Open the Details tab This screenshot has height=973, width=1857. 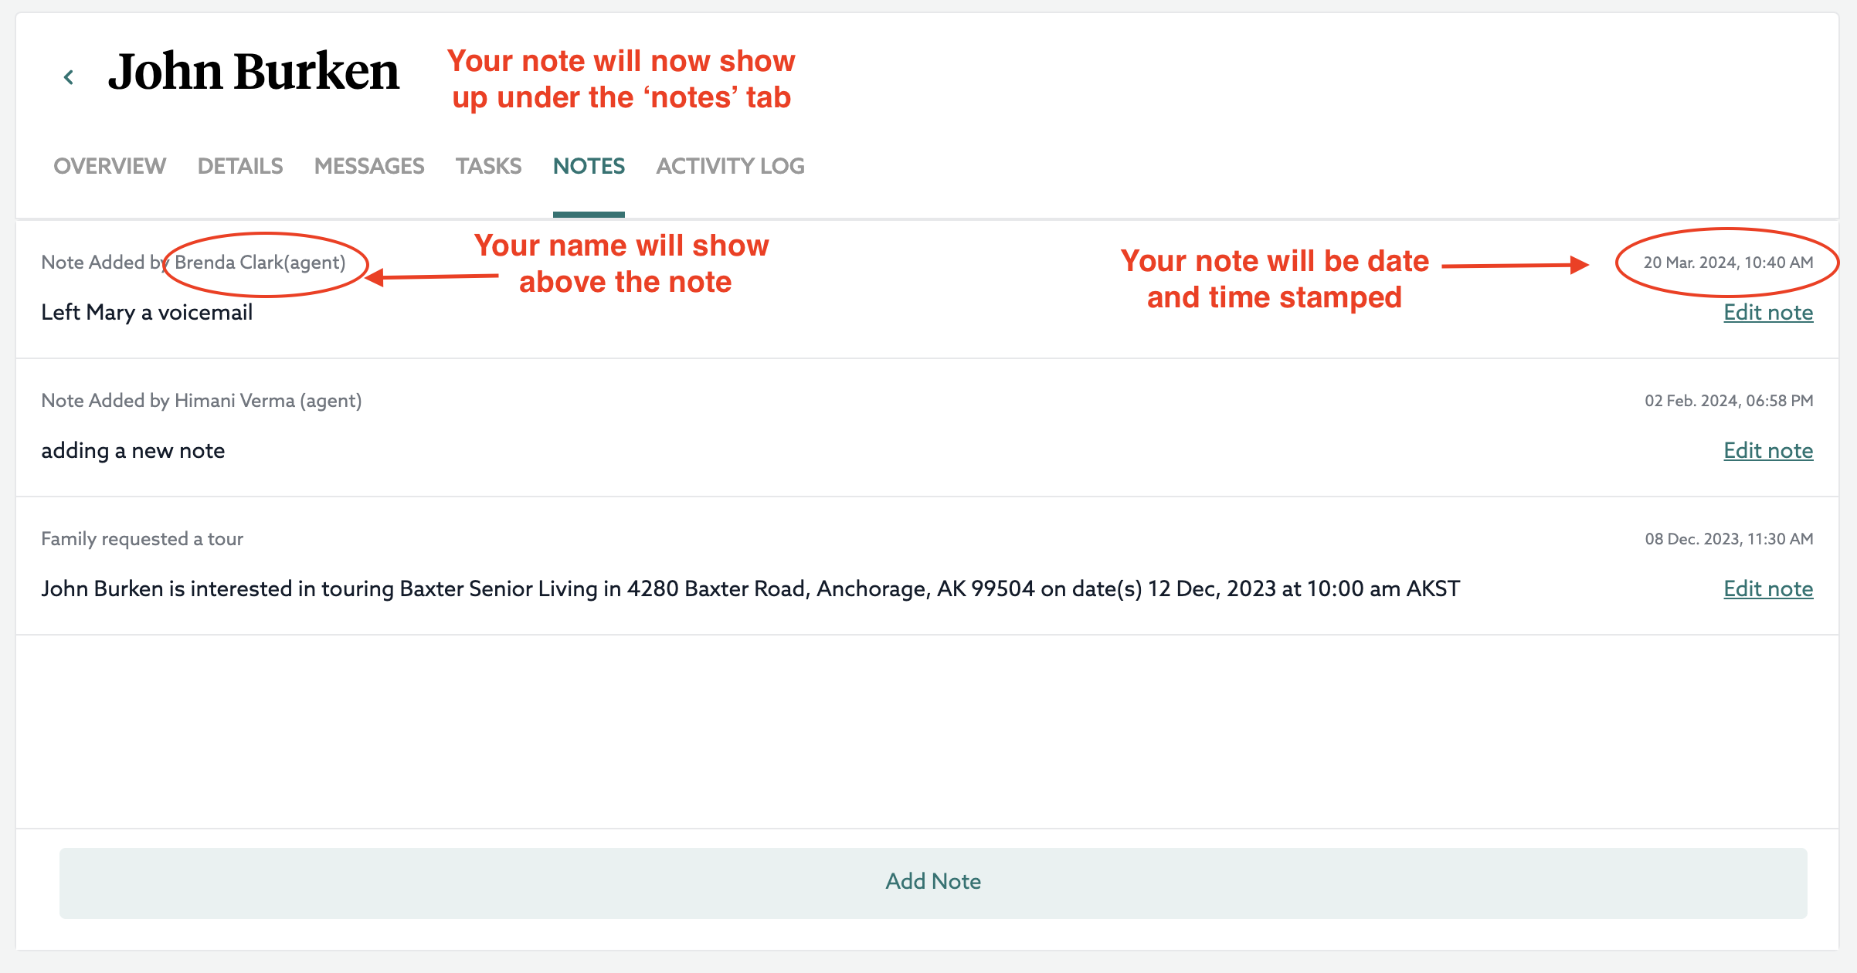coord(239,166)
